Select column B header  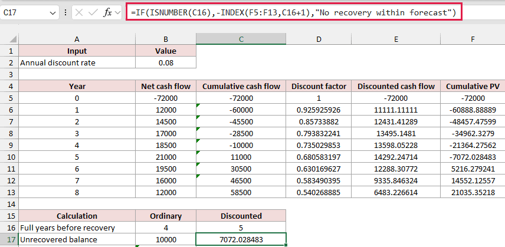point(166,39)
